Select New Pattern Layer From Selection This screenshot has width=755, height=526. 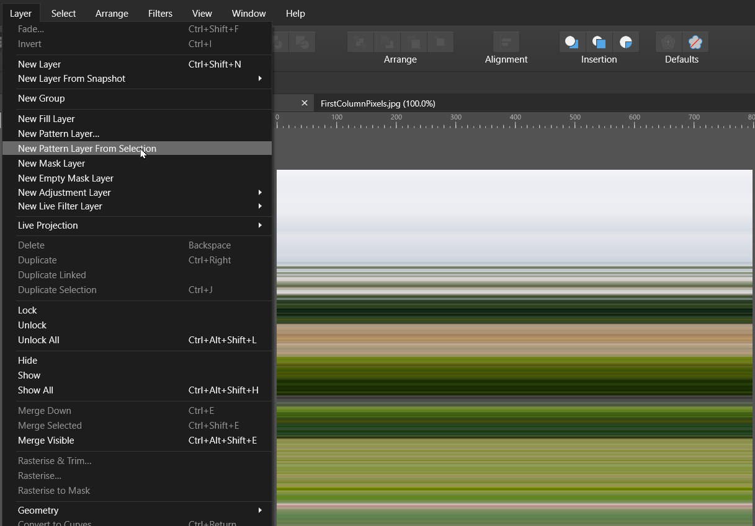pos(137,148)
